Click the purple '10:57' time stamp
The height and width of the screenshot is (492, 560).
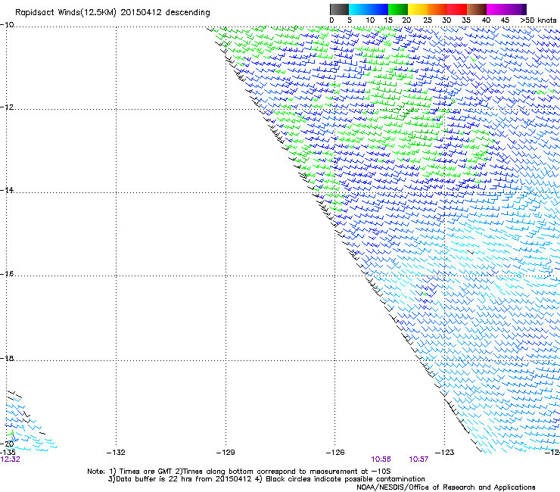coord(418,459)
